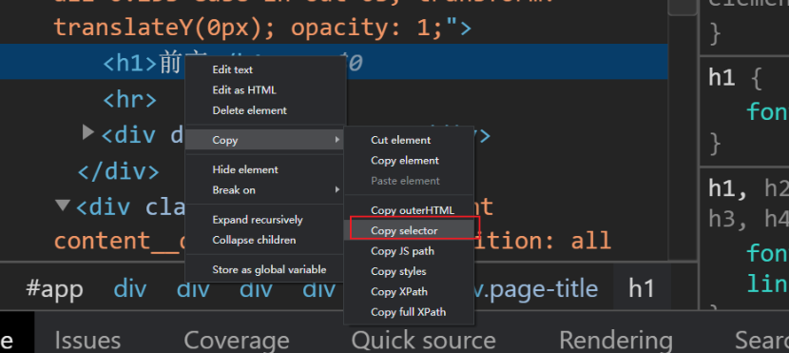Click page-title breadcrumb item
This screenshot has width=789, height=353.
click(536, 289)
